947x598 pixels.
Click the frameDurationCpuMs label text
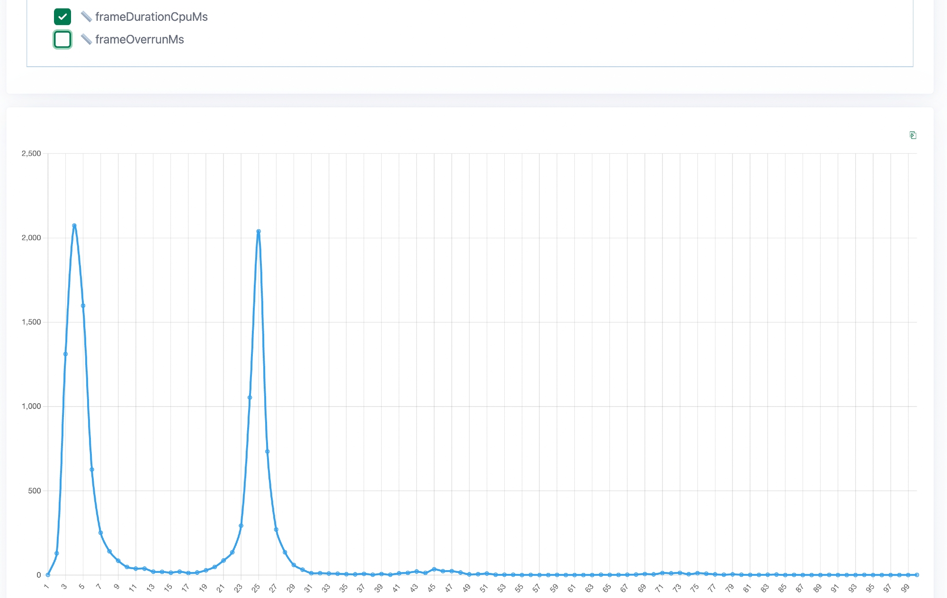(x=151, y=17)
